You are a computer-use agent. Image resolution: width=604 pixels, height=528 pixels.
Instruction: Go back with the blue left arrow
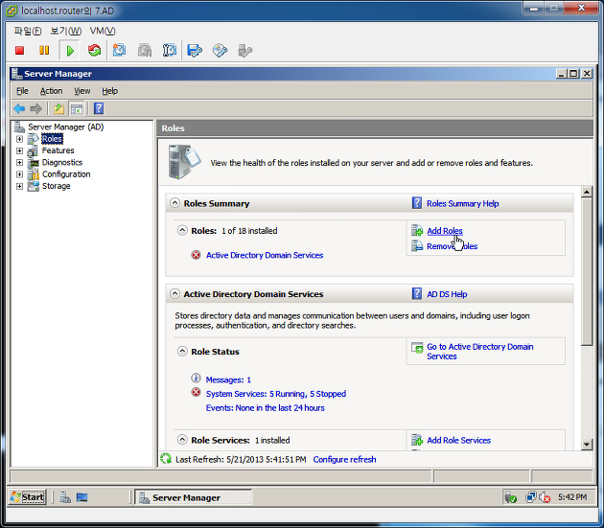click(x=19, y=108)
